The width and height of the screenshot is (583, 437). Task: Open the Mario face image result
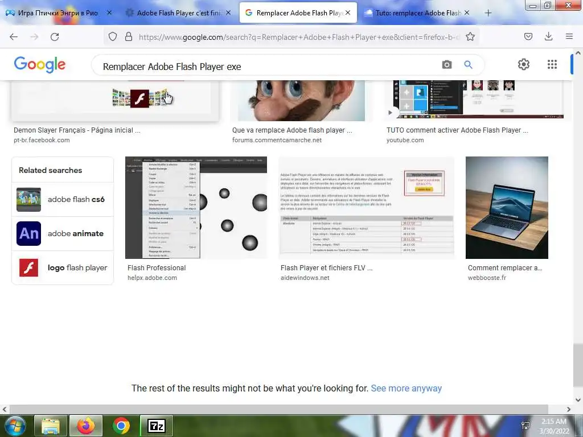301,100
